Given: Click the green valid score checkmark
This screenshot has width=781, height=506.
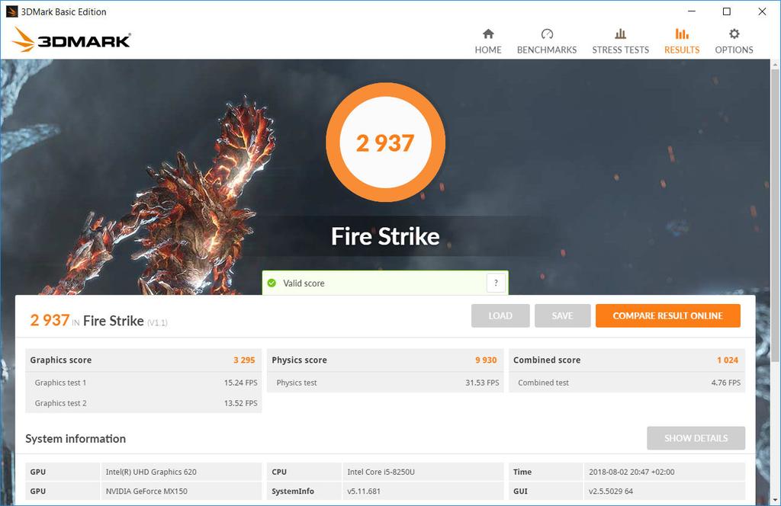Looking at the screenshot, I should click(272, 283).
